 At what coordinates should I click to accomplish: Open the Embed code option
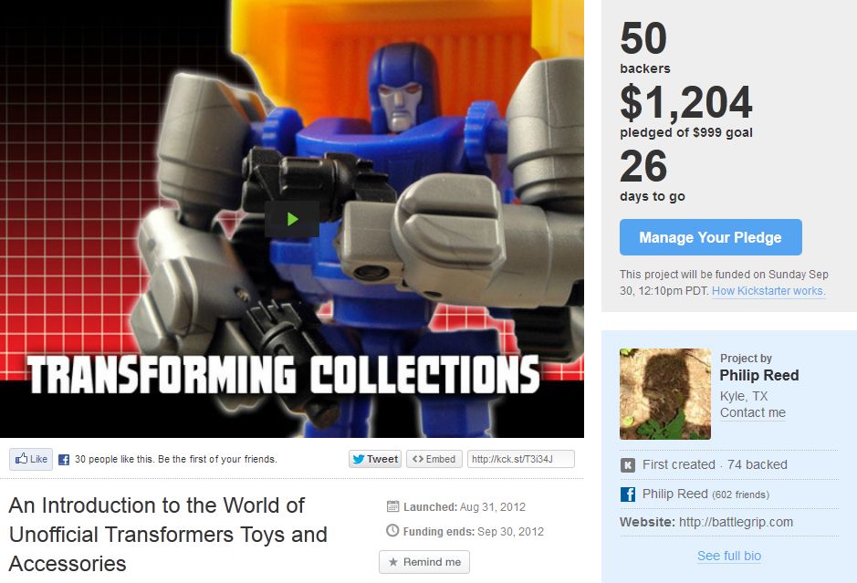pos(434,459)
